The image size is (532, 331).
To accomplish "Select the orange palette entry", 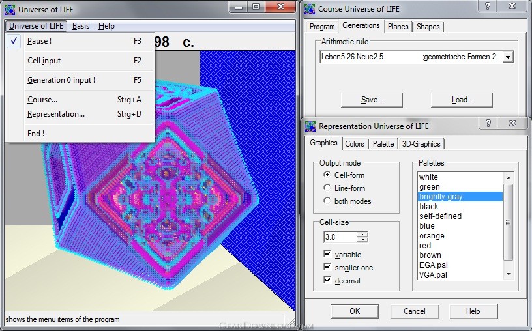I will pos(432,236).
